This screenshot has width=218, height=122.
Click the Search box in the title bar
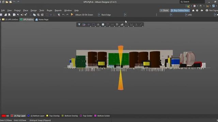(x=192, y=2)
